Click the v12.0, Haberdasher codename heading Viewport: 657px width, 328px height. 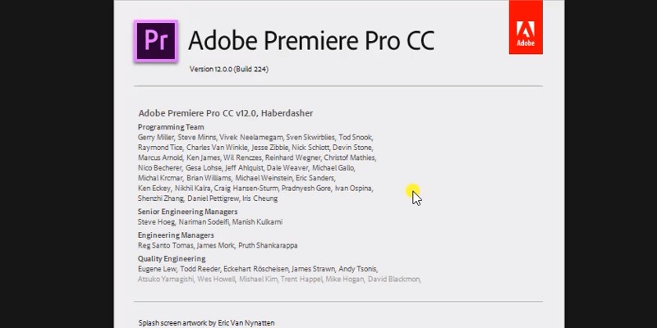(x=225, y=112)
